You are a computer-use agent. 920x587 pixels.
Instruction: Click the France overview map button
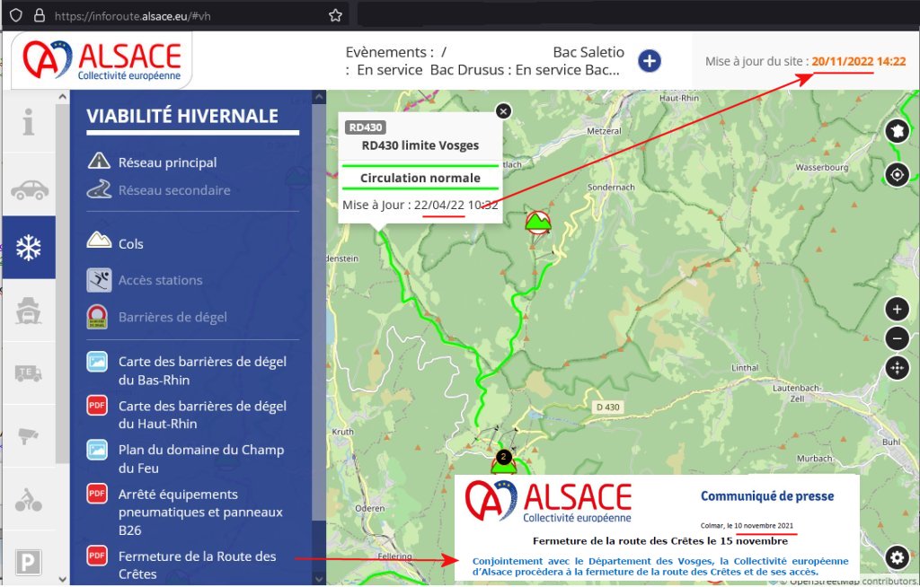(898, 131)
